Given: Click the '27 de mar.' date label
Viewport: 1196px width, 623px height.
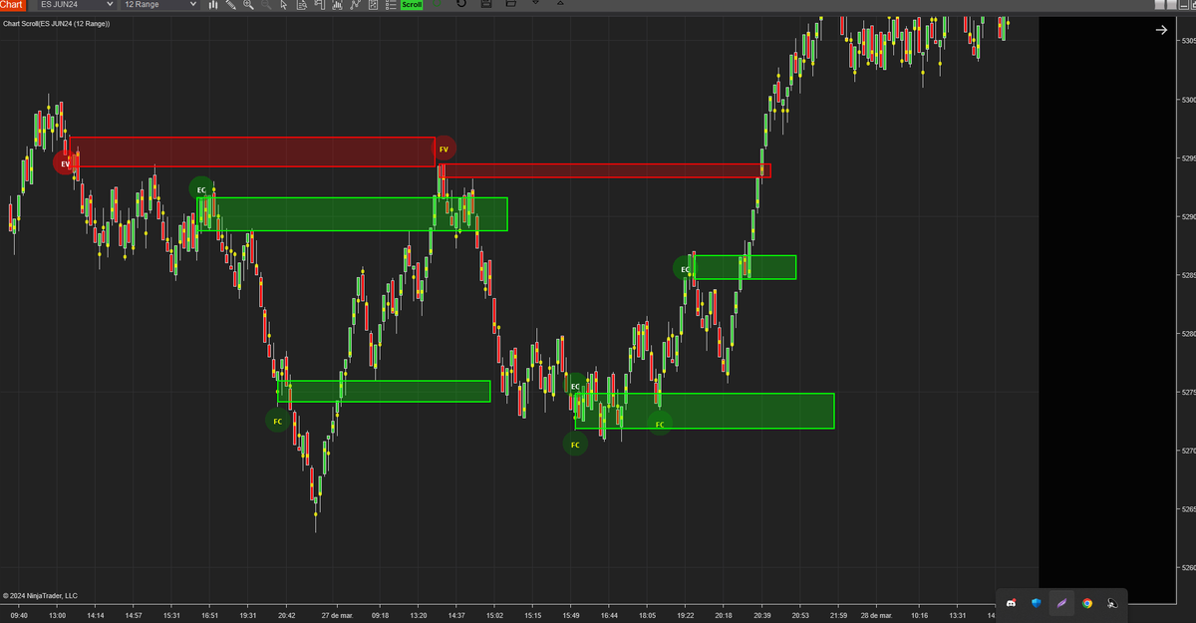Looking at the screenshot, I should pos(336,615).
